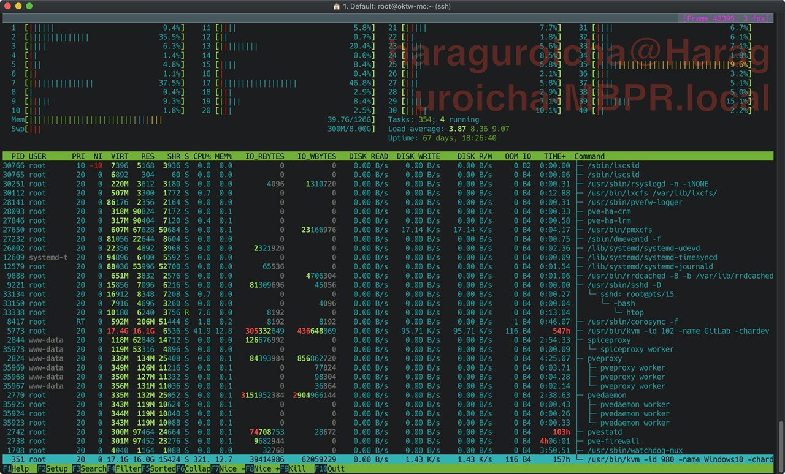Select the sshd: root@pts/15 child row

click(x=388, y=294)
